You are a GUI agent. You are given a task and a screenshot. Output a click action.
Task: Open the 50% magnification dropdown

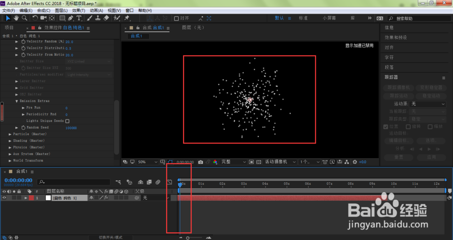point(147,162)
